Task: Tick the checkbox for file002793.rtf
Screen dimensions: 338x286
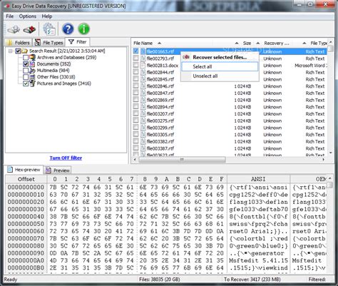Action: pyautogui.click(x=135, y=58)
